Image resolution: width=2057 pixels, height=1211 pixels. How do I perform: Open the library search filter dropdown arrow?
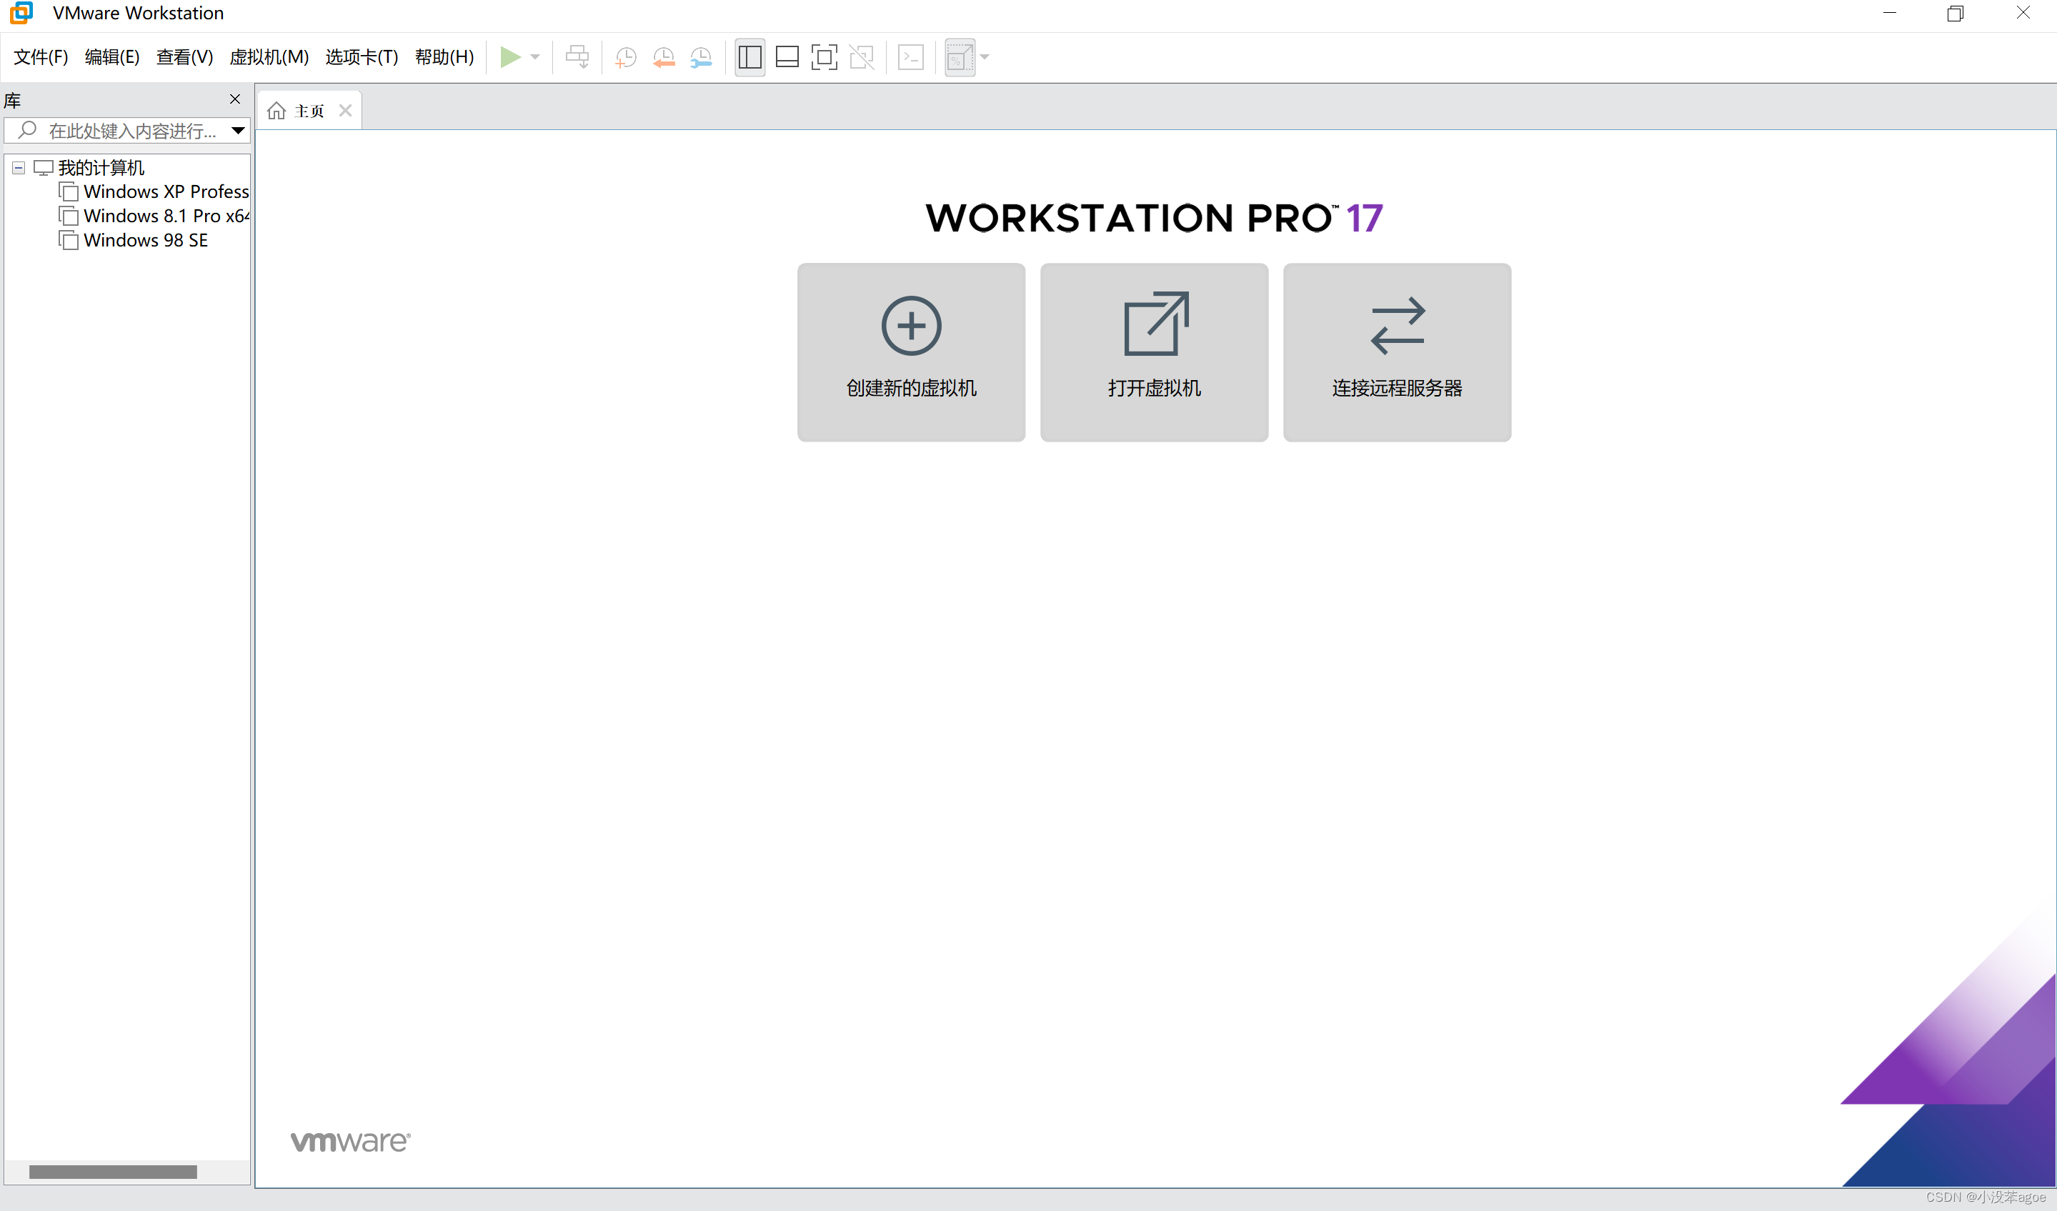tap(237, 131)
